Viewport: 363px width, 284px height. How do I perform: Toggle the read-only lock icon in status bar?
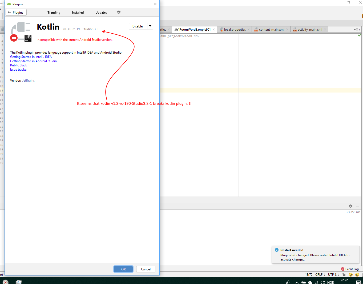point(344,275)
